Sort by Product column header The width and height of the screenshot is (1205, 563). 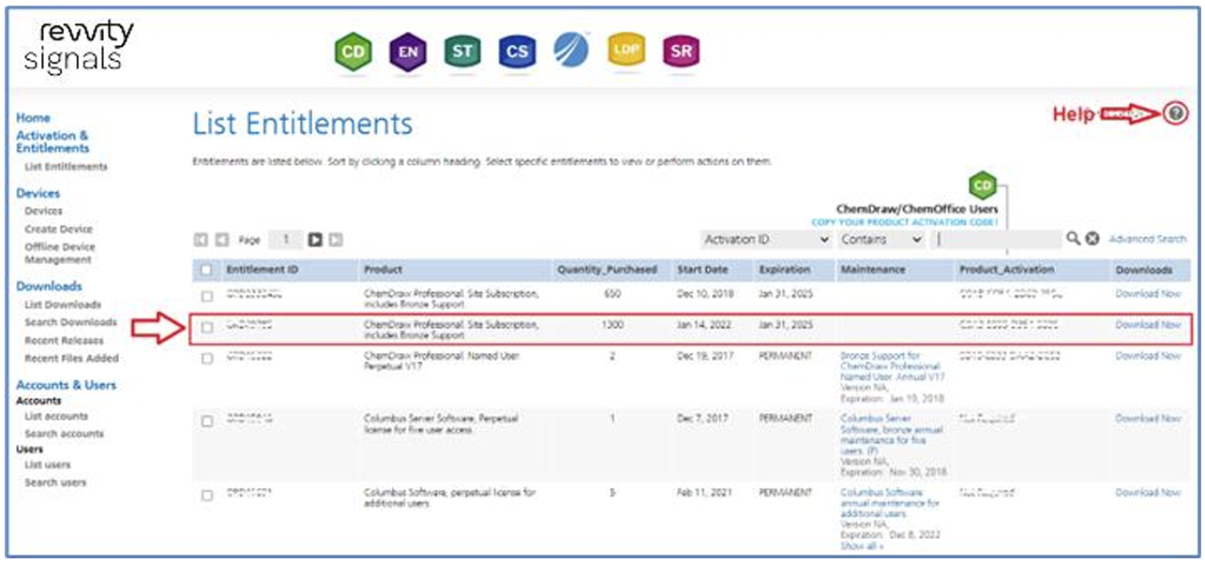(384, 270)
